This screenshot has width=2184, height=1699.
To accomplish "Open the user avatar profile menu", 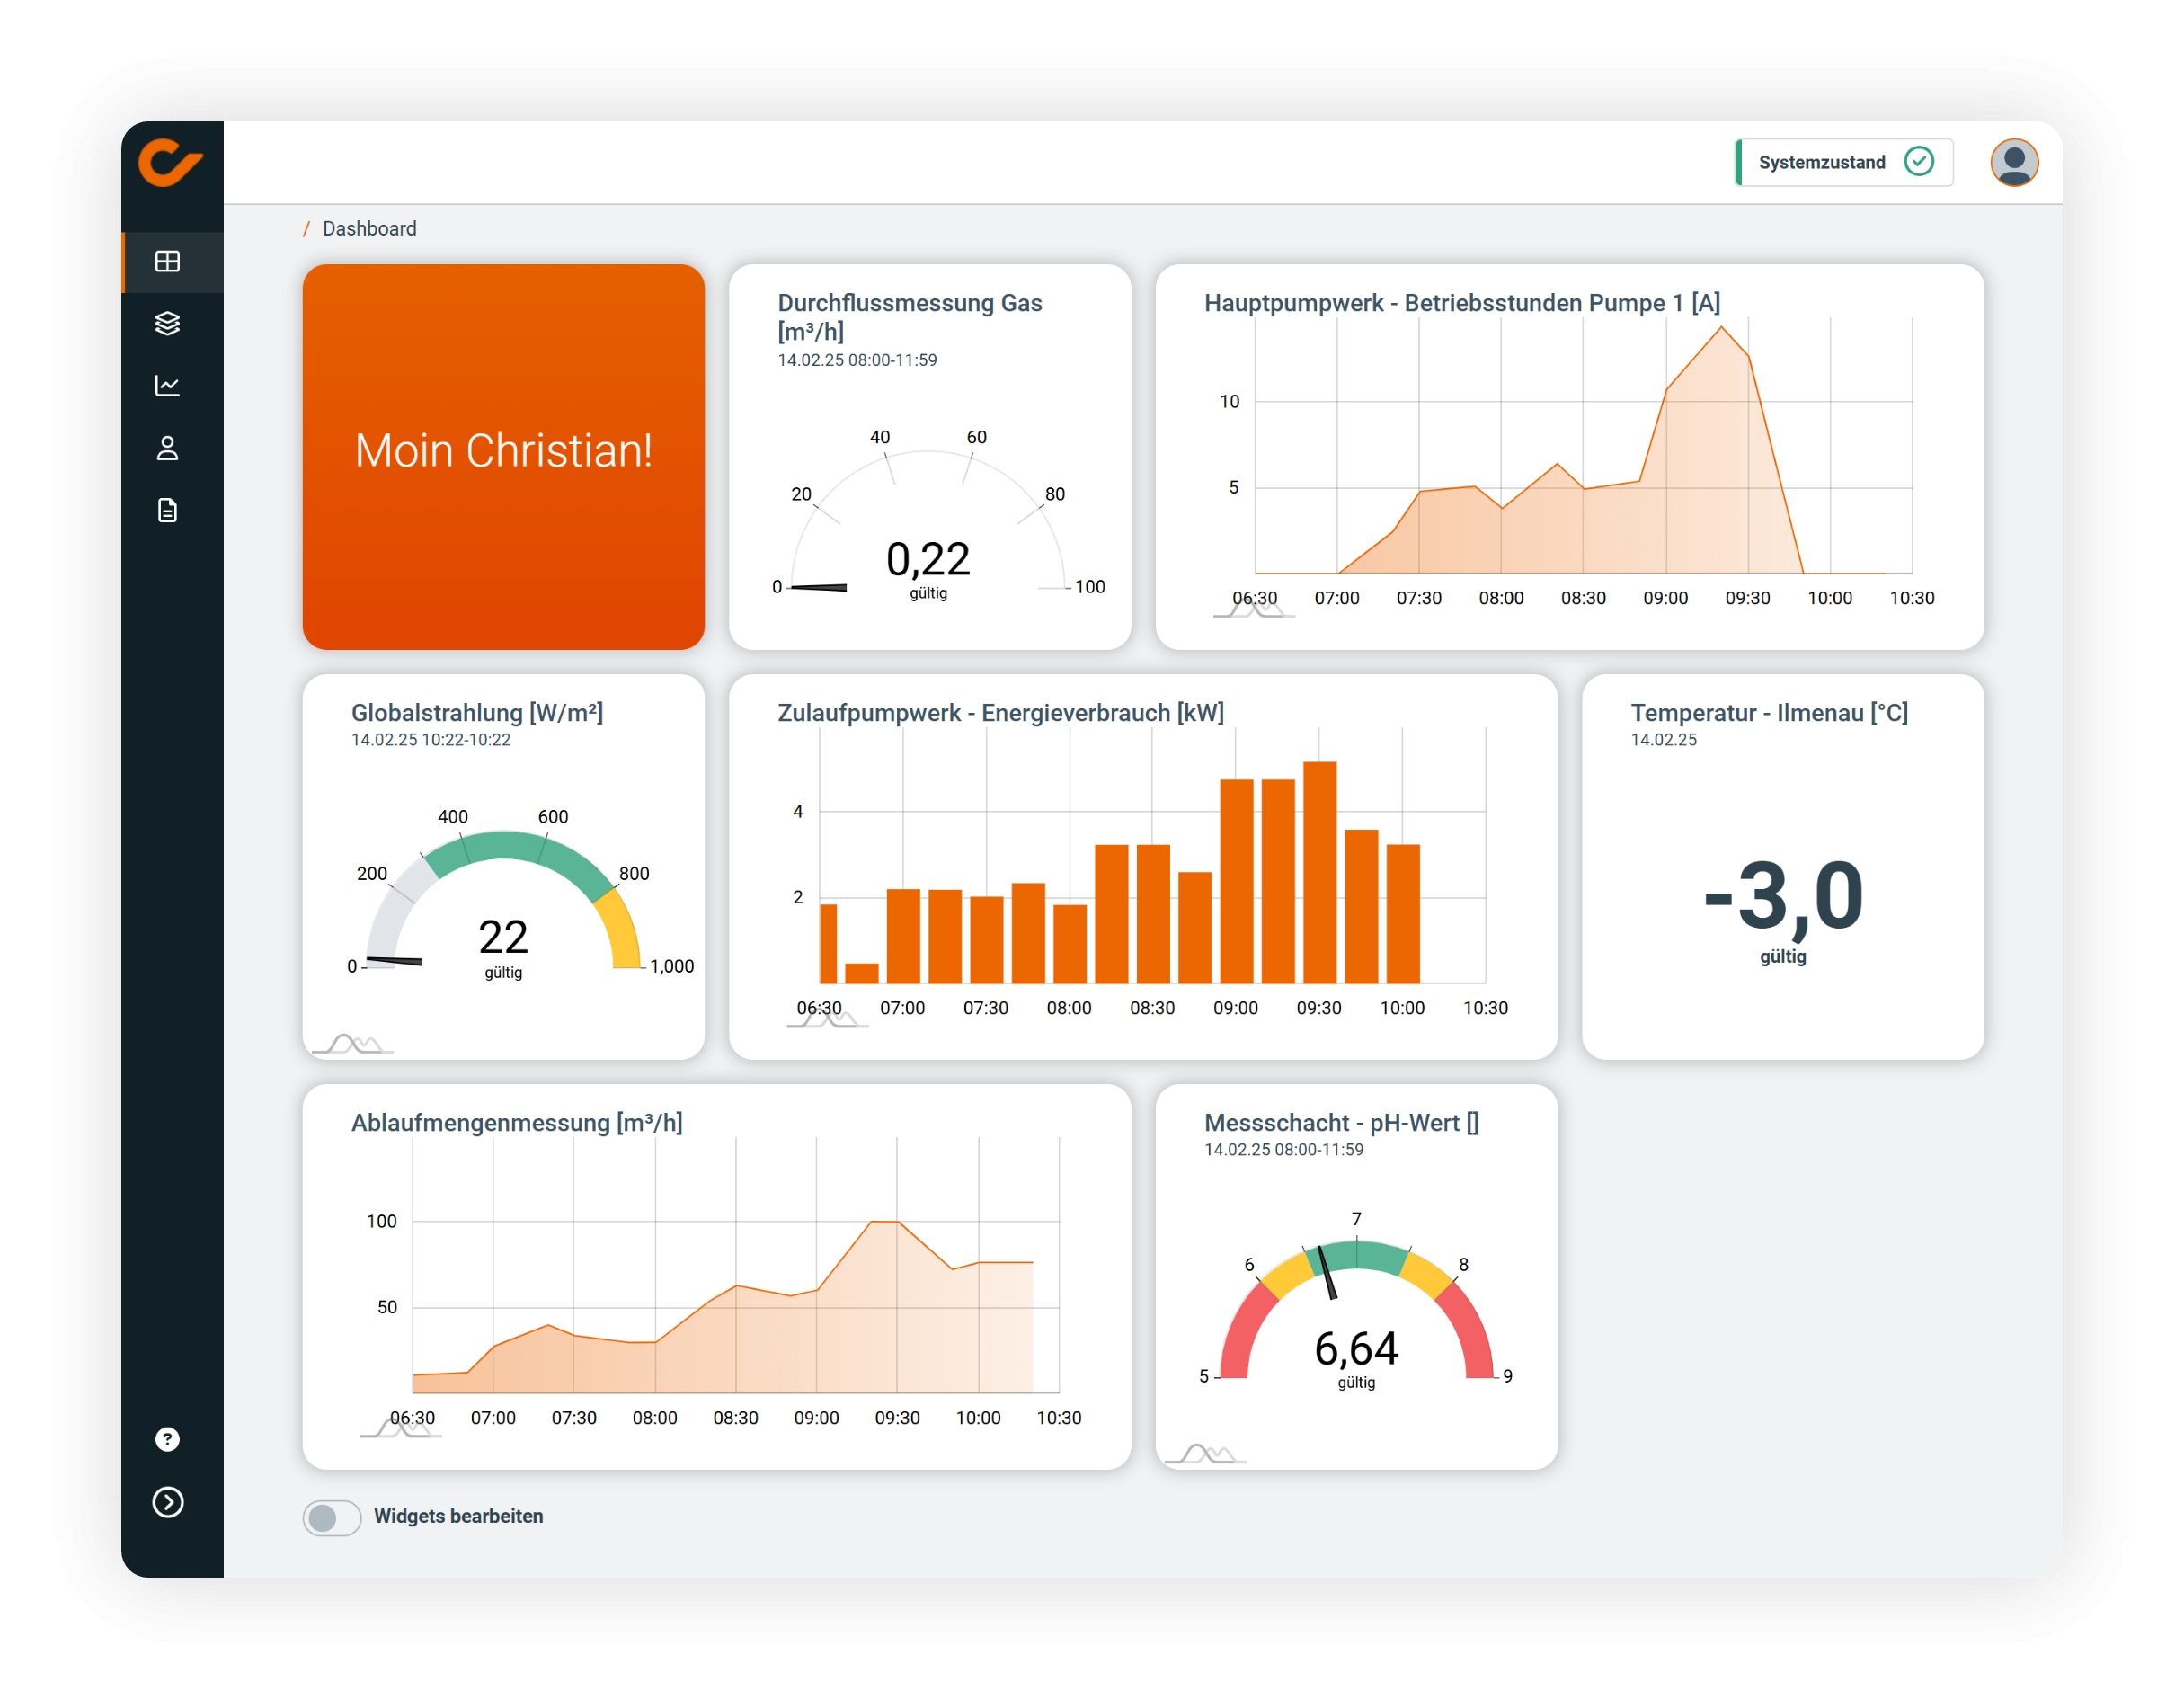I will [x=2013, y=162].
